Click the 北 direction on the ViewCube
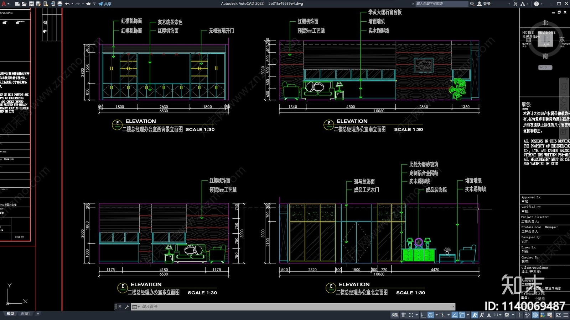 coord(545,23)
